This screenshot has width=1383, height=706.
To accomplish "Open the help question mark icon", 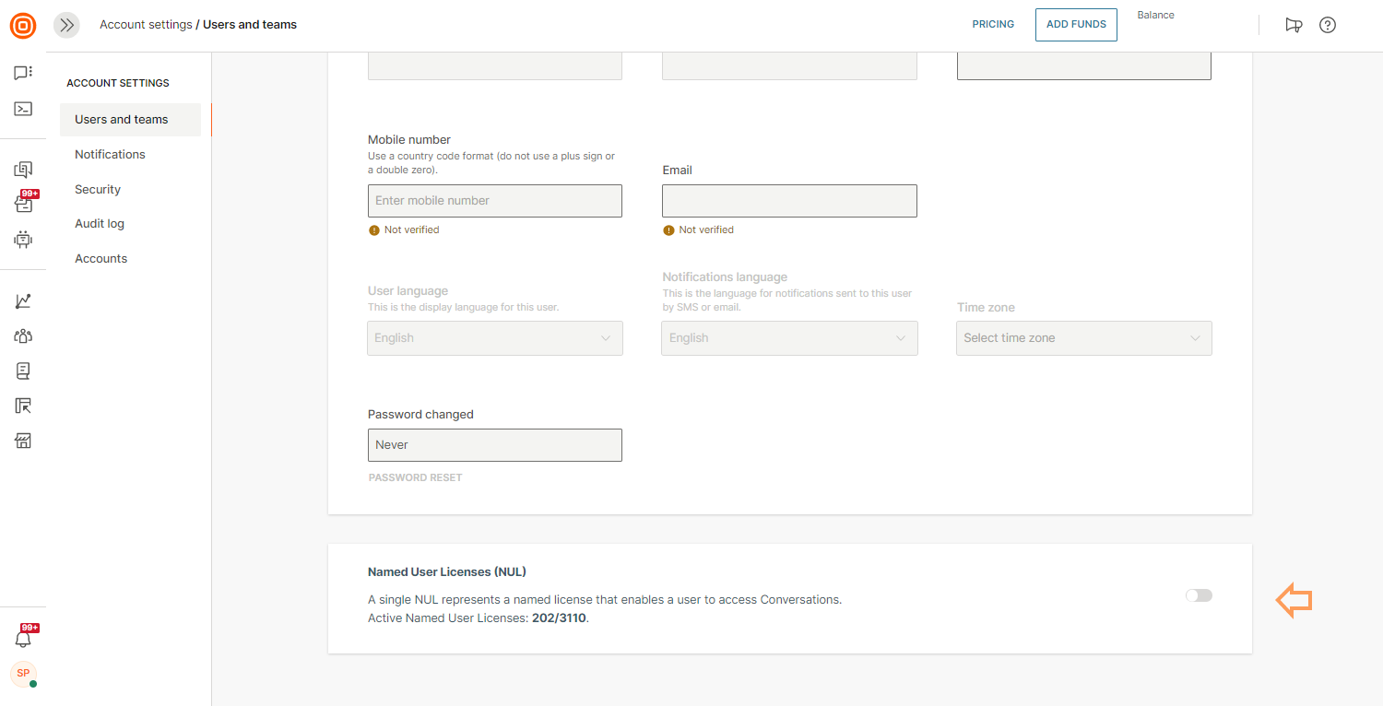I will [1328, 25].
